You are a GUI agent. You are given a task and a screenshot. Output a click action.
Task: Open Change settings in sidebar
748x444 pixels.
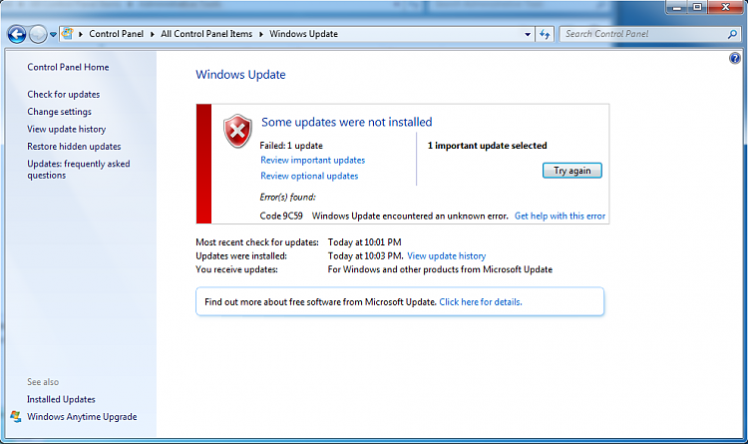pyautogui.click(x=59, y=112)
